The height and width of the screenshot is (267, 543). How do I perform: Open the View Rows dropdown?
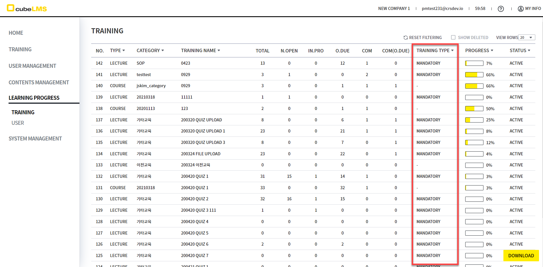coord(526,38)
